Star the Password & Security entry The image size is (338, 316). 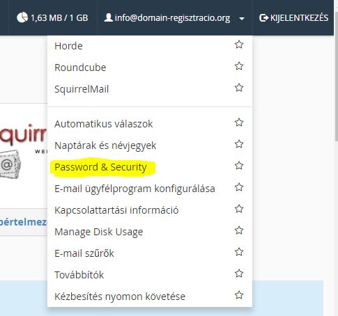[x=239, y=166]
